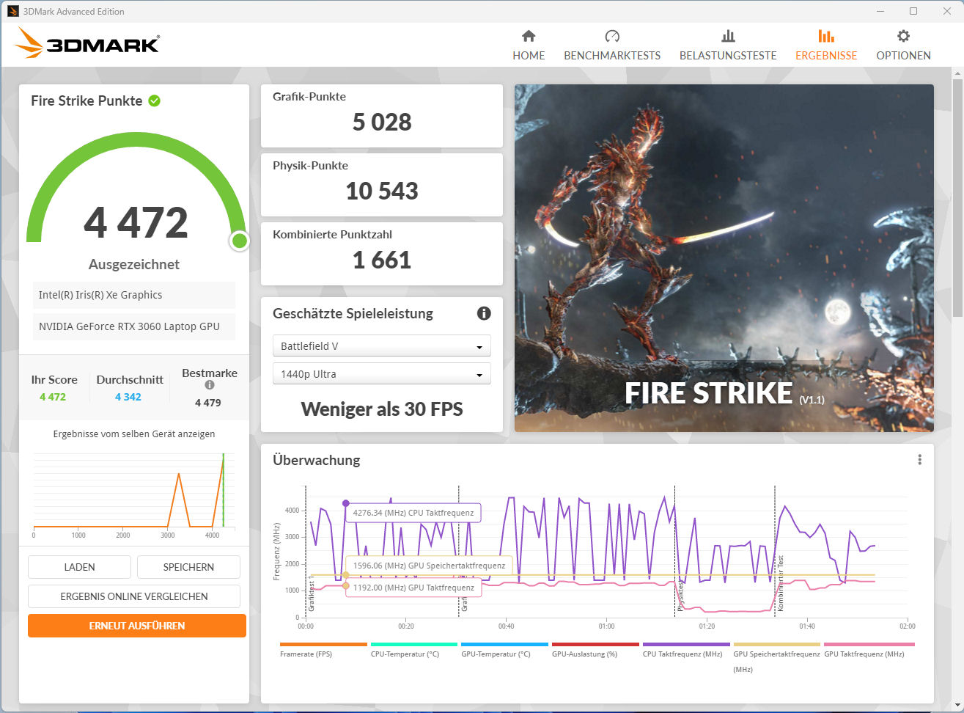Click the Bestmarke value 4 479
The height and width of the screenshot is (713, 964).
[208, 403]
